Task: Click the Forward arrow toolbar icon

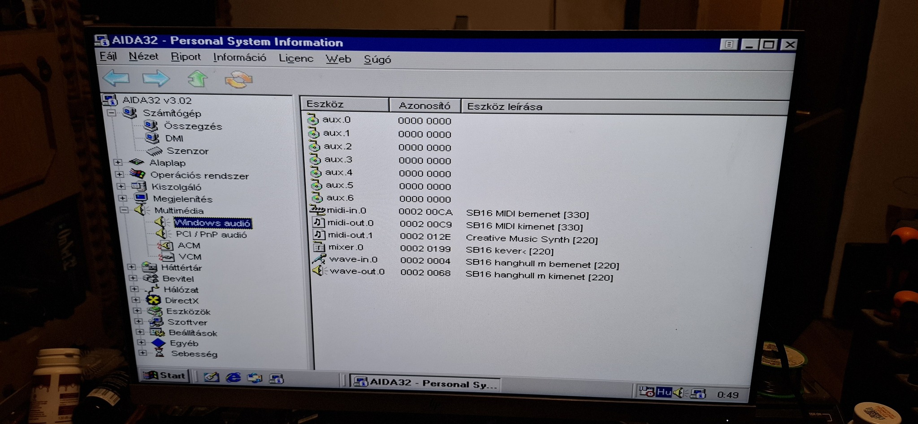Action: click(156, 79)
